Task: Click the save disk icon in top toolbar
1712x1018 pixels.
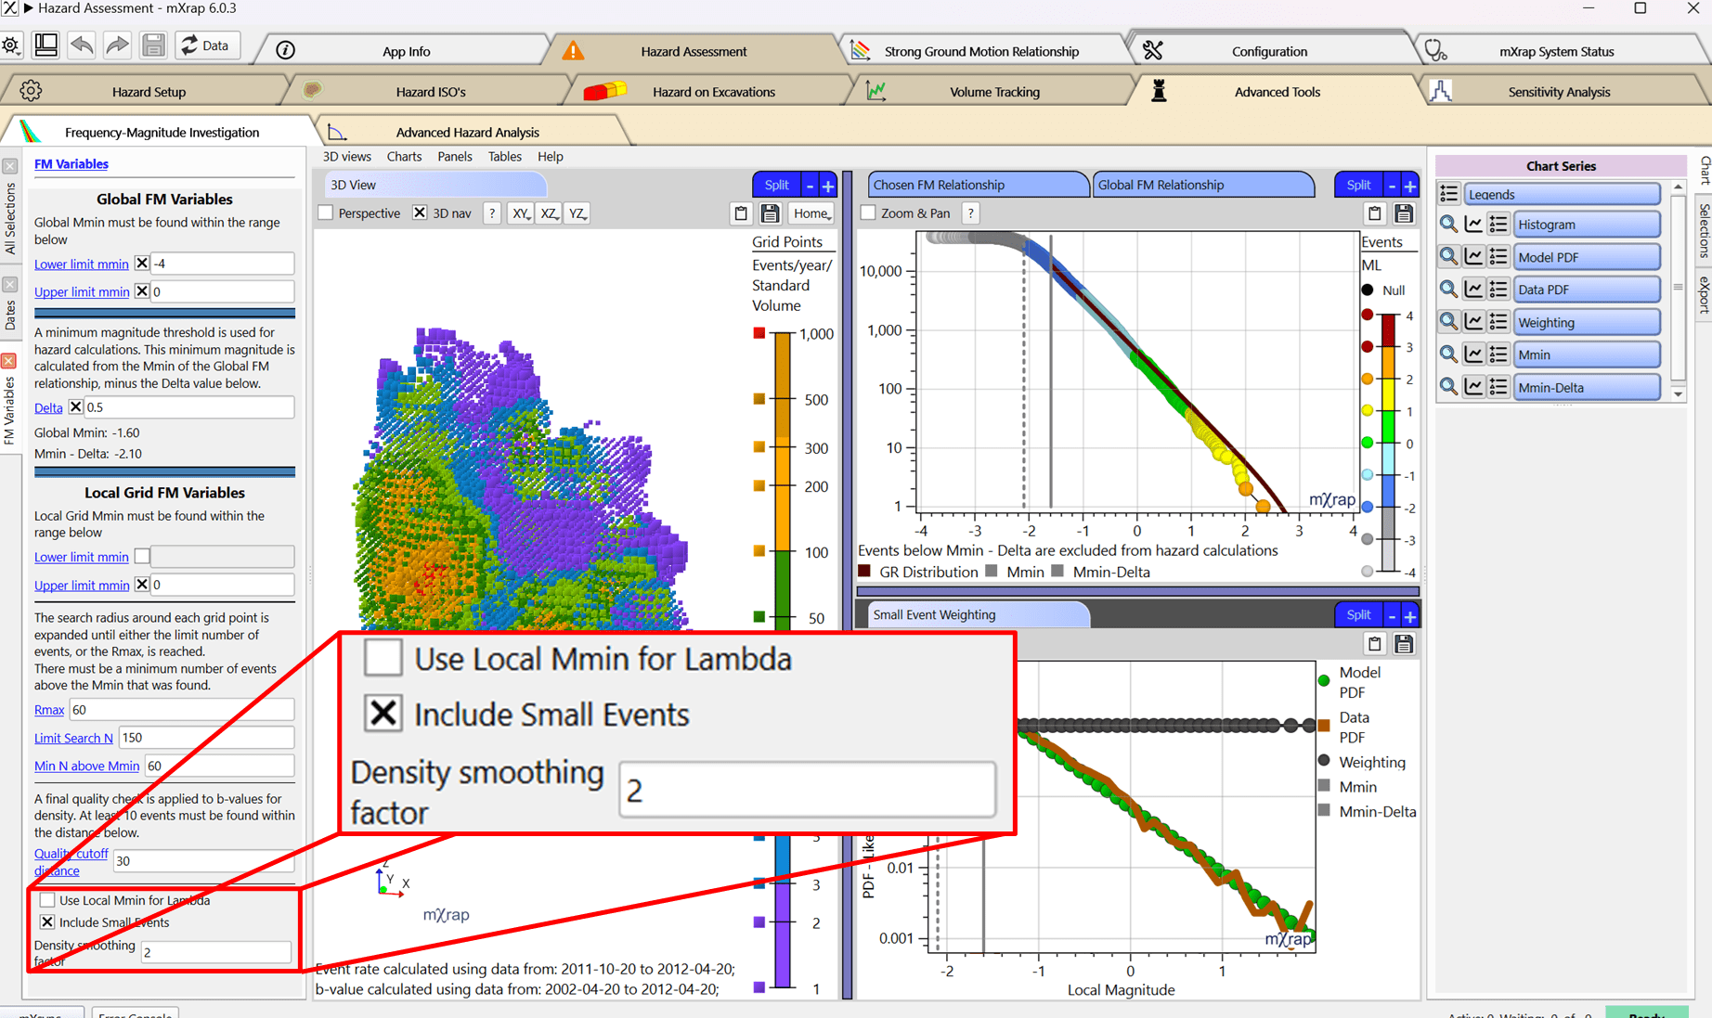Action: click(x=153, y=45)
